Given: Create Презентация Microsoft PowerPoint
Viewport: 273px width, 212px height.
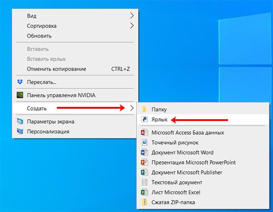Looking at the screenshot, I should click(x=203, y=162).
